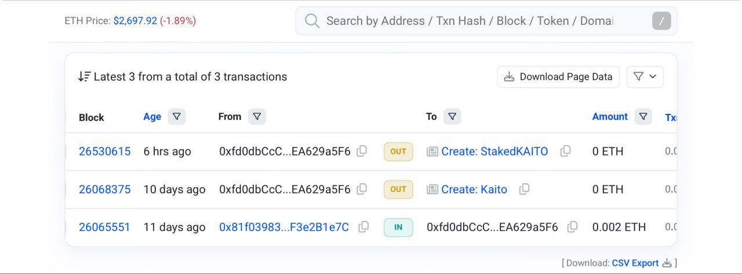Screen dimensions: 742x274
Task: Copy To address in block 26065551 row
Action: 572,227
